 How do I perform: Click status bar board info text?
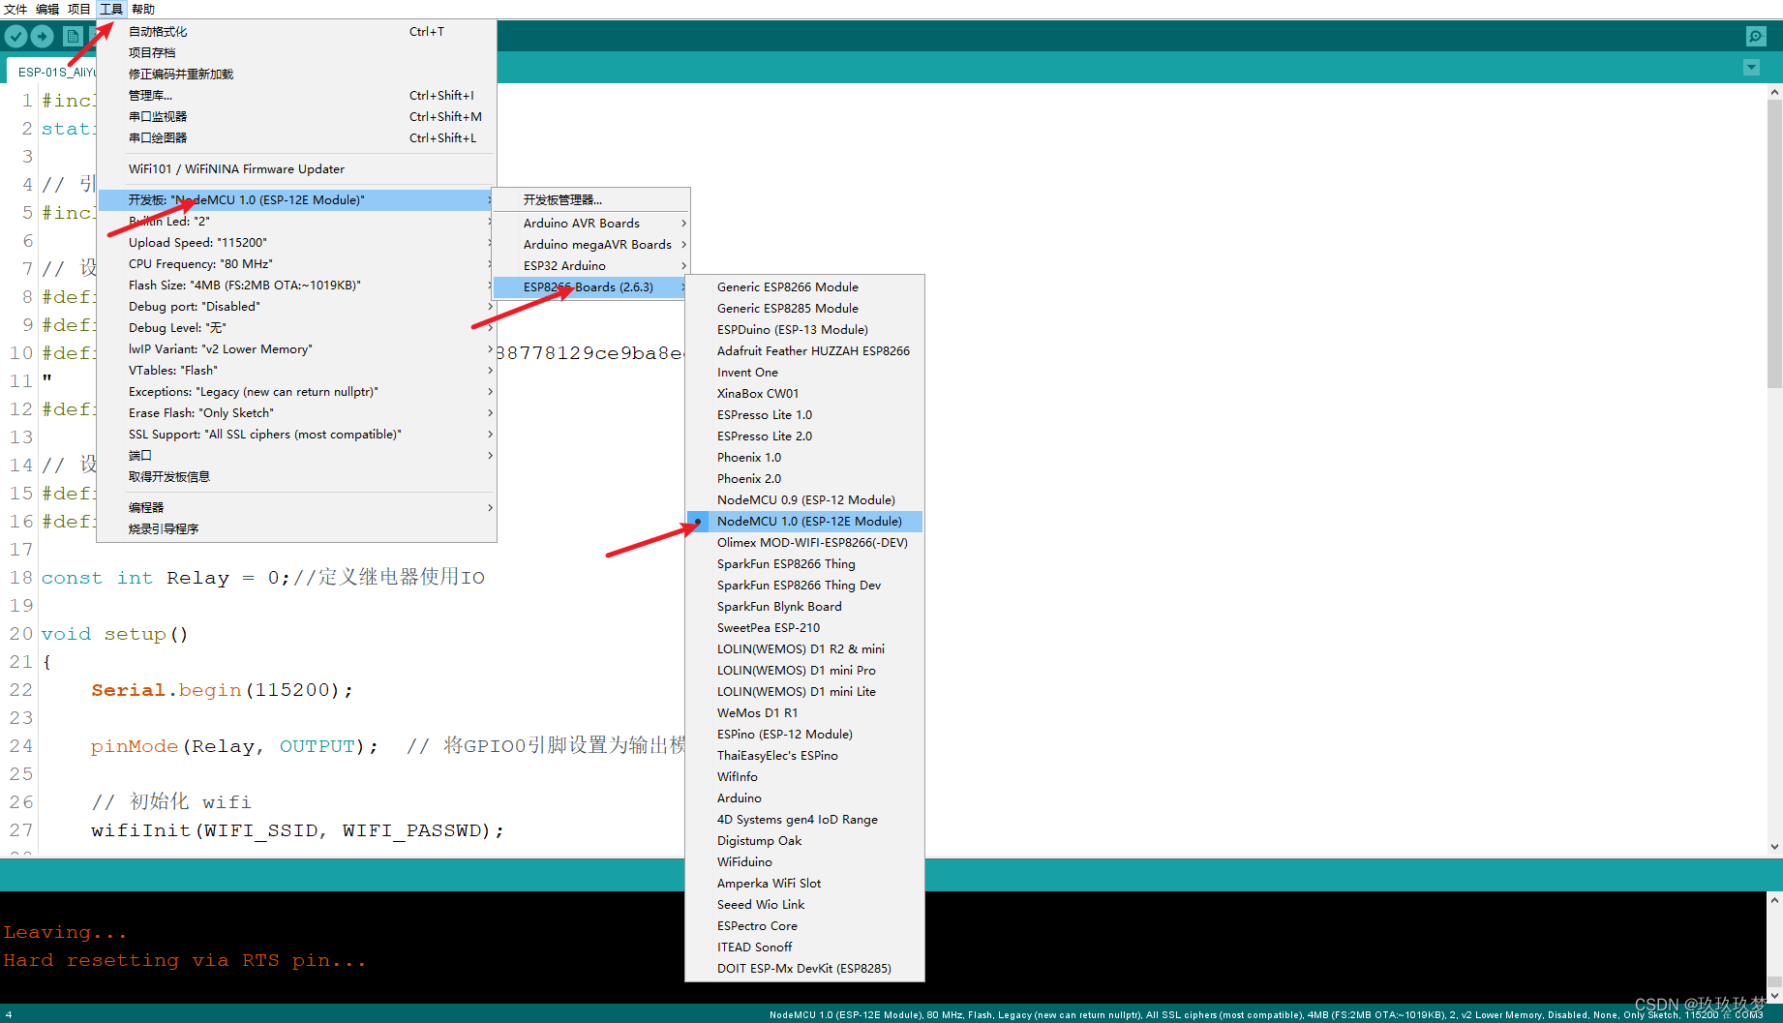(1265, 1015)
